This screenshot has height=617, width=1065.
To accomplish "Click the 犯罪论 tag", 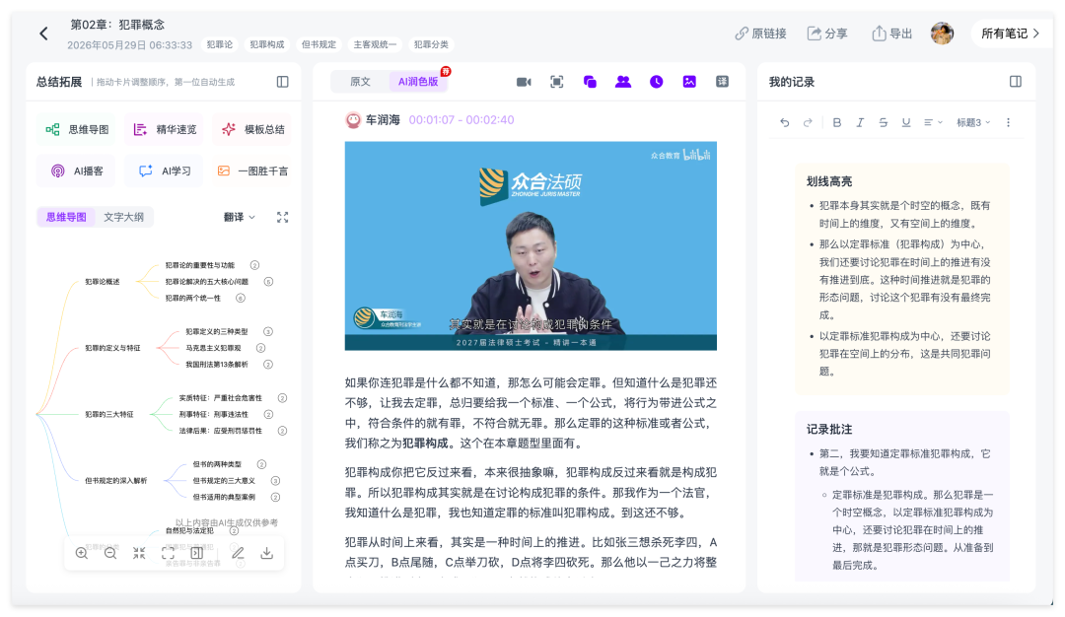I will click(219, 44).
